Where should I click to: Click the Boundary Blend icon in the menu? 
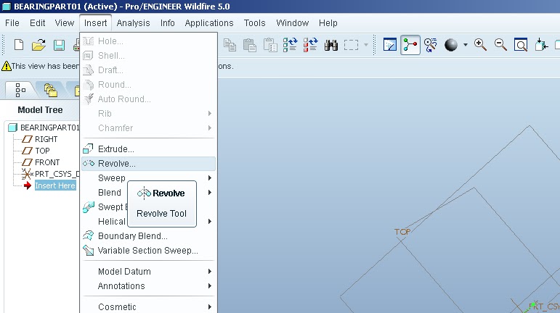[x=88, y=235]
